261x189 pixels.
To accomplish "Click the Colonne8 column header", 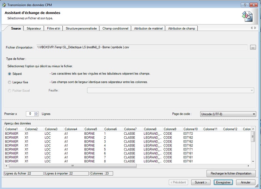I will [150, 129].
